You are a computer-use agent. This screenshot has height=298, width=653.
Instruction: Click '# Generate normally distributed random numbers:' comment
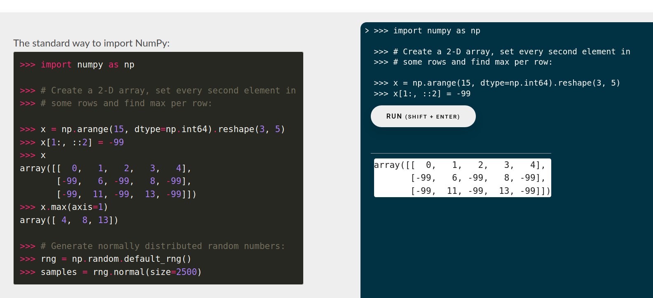pyautogui.click(x=152, y=246)
